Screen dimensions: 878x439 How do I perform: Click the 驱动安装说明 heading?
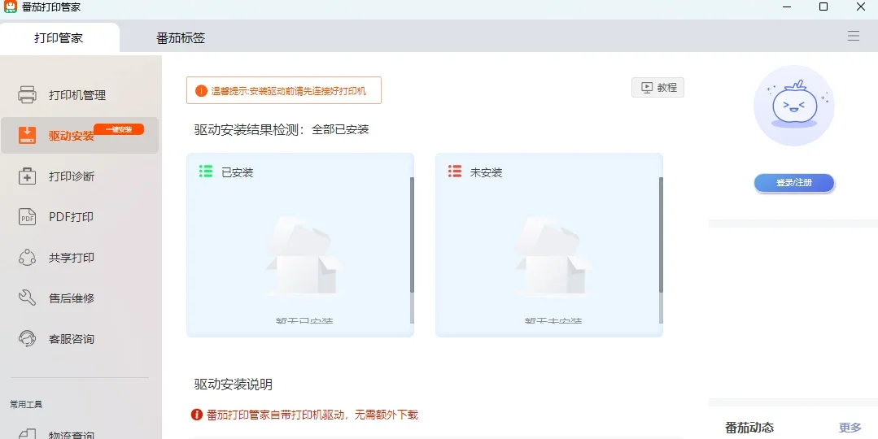[233, 385]
